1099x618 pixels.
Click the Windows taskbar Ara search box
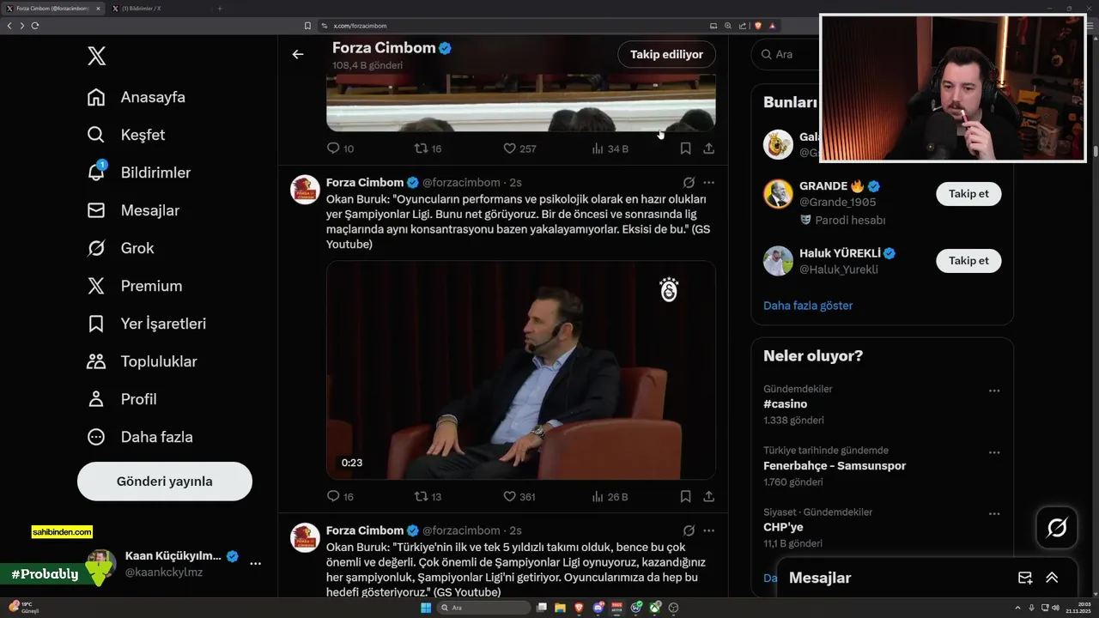tap(484, 608)
